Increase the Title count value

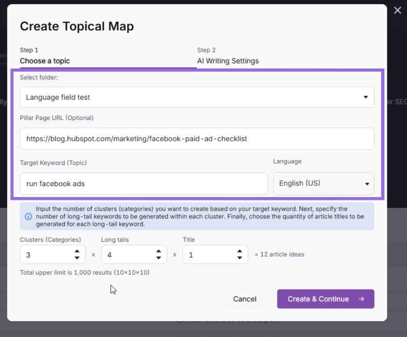click(x=239, y=251)
